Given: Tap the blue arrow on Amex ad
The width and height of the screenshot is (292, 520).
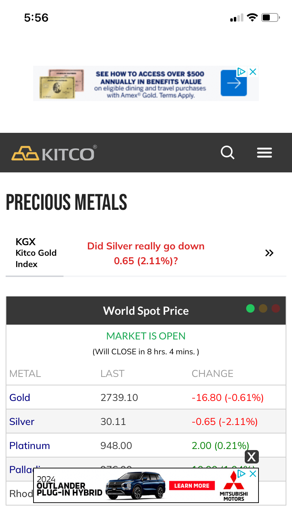Looking at the screenshot, I should [233, 83].
